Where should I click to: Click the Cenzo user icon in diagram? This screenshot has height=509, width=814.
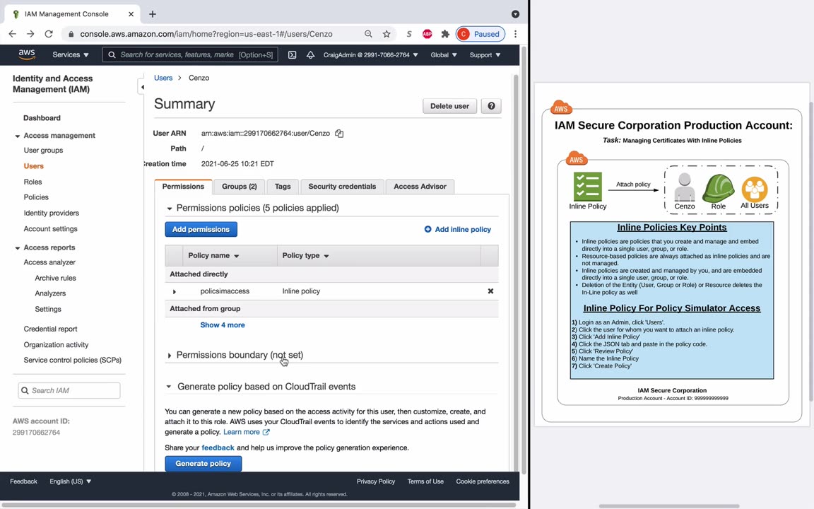(x=684, y=187)
